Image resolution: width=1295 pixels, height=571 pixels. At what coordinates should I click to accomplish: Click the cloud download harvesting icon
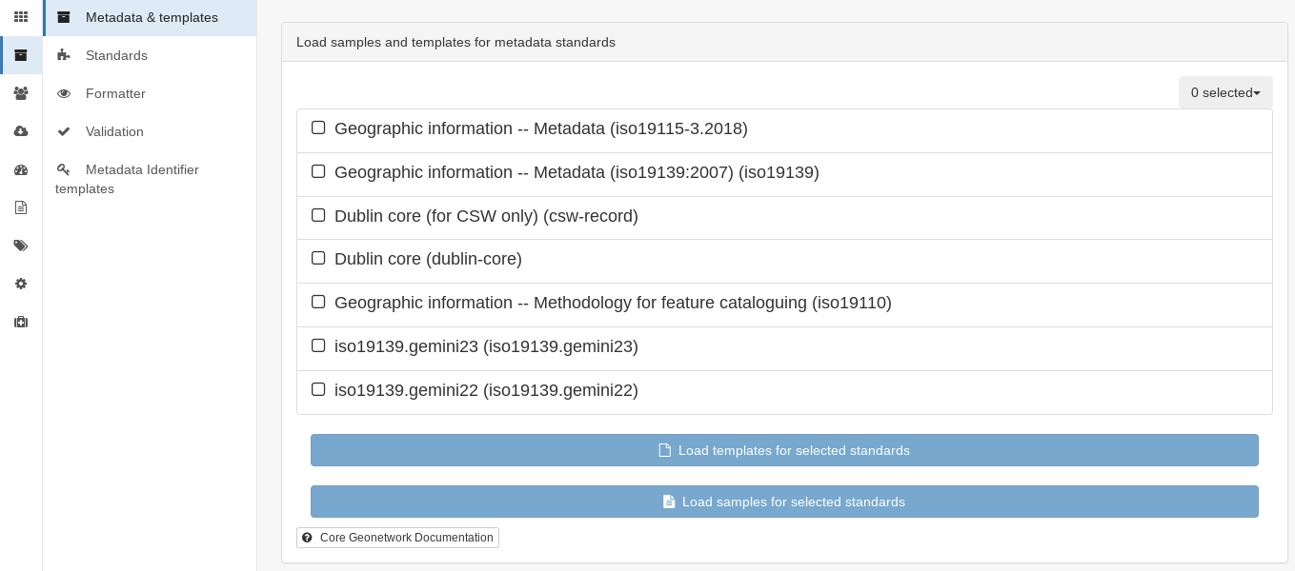pos(21,131)
